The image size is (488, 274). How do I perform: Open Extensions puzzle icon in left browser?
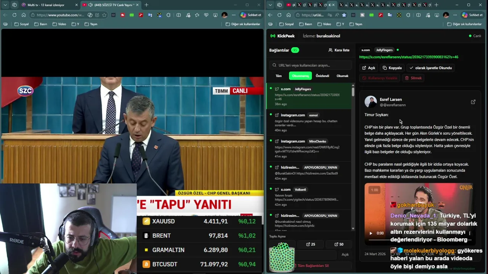coord(169,15)
